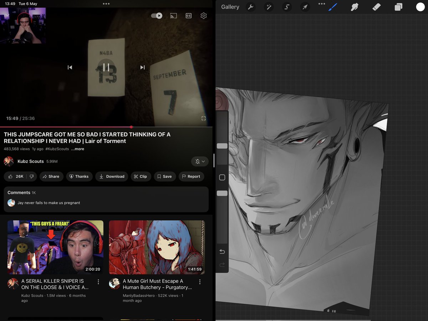Click comment 'Jay never fails to make us pregnant'
The image size is (428, 321).
coord(49,203)
